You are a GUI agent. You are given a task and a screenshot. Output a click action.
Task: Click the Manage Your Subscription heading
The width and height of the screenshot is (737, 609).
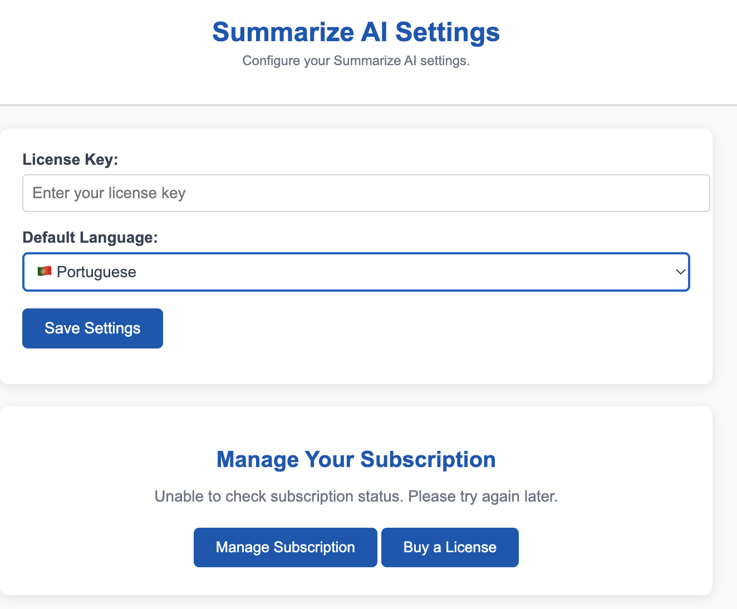(356, 460)
